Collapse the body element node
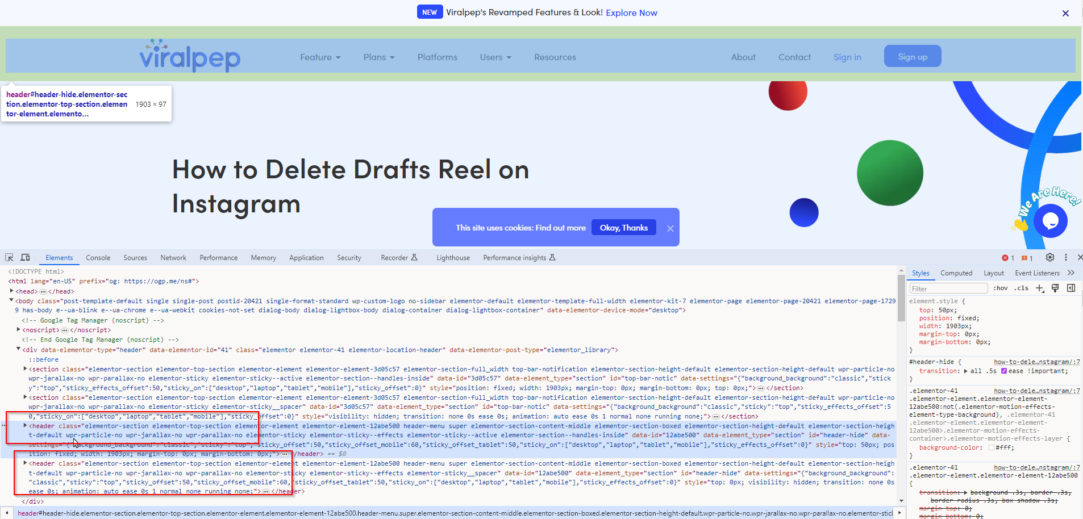 tap(12, 300)
